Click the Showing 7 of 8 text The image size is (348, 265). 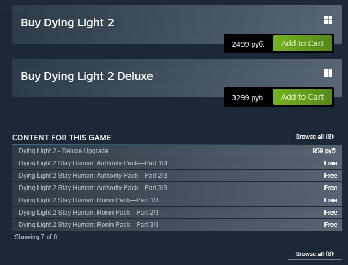(x=35, y=237)
